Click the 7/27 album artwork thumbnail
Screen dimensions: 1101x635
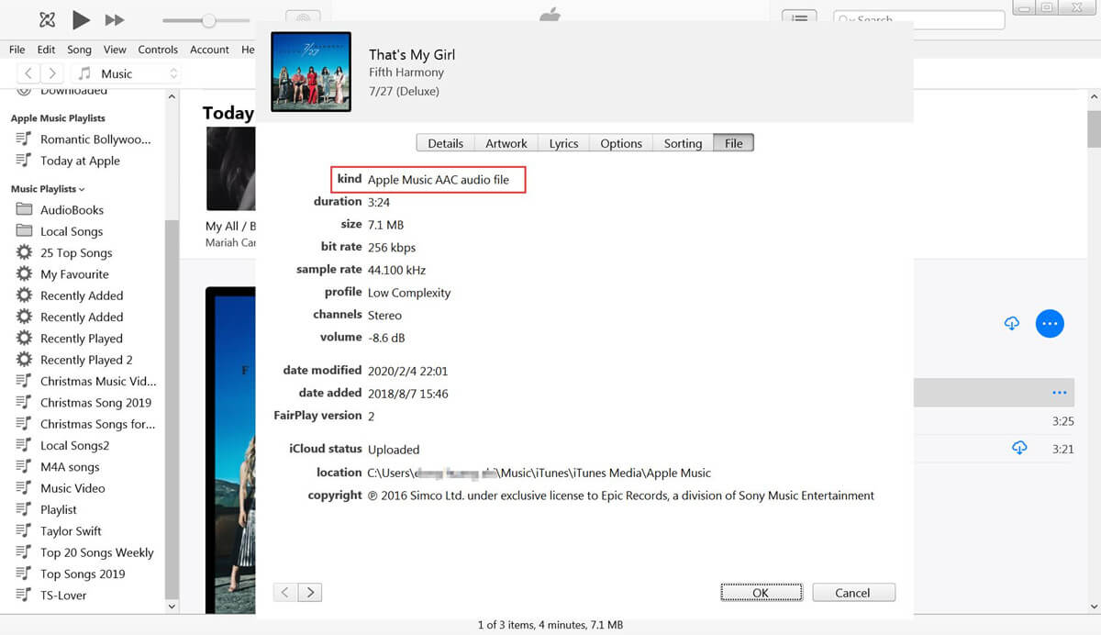pyautogui.click(x=311, y=72)
